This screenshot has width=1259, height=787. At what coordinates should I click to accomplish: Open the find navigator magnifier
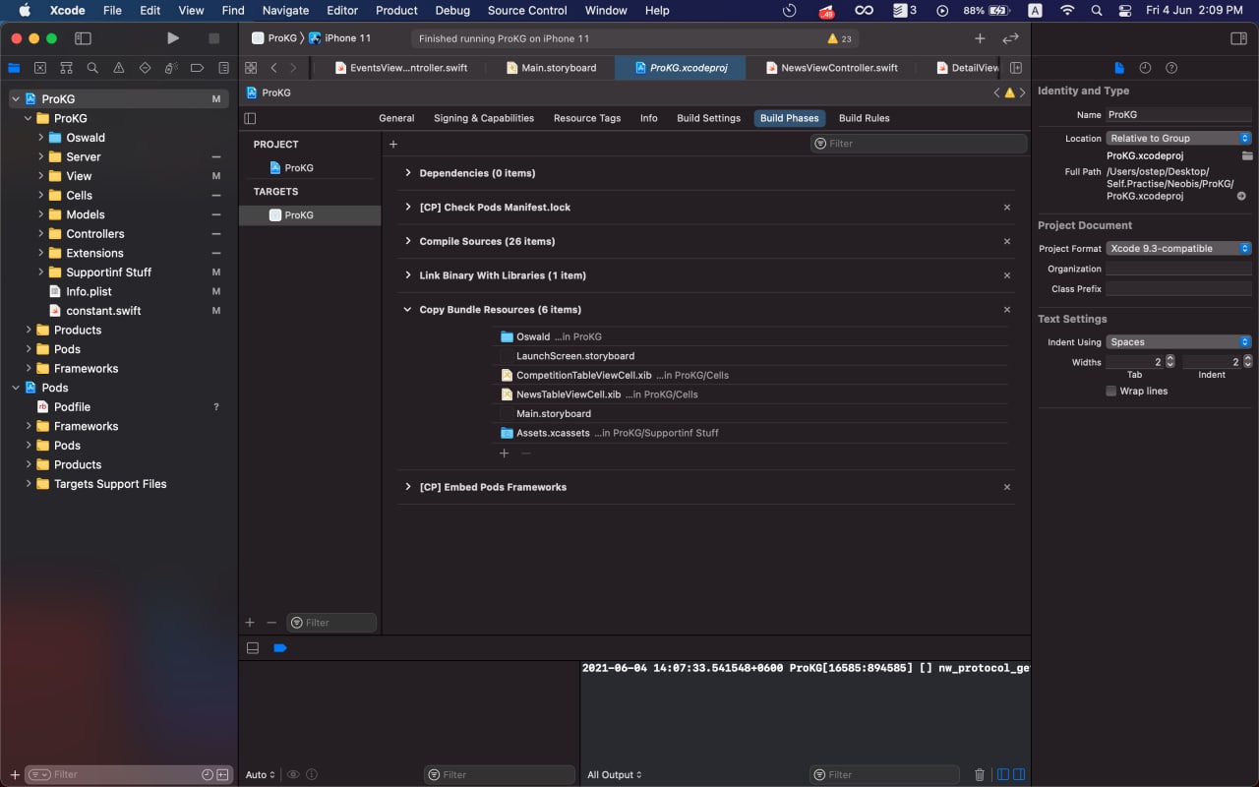[x=92, y=68]
